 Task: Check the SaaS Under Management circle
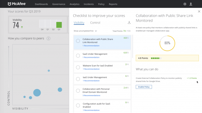click(78, 56)
